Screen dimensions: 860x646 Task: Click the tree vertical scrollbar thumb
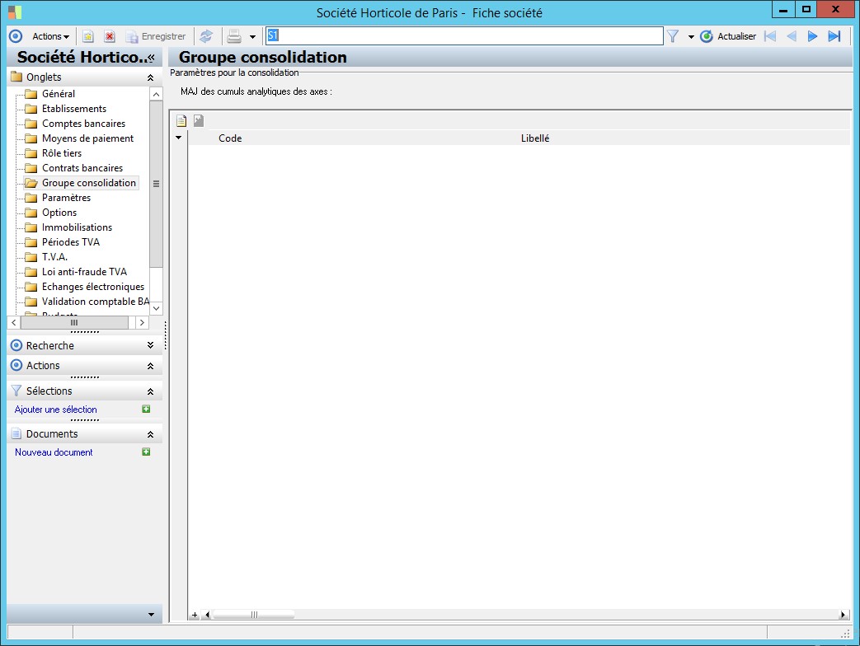click(157, 184)
